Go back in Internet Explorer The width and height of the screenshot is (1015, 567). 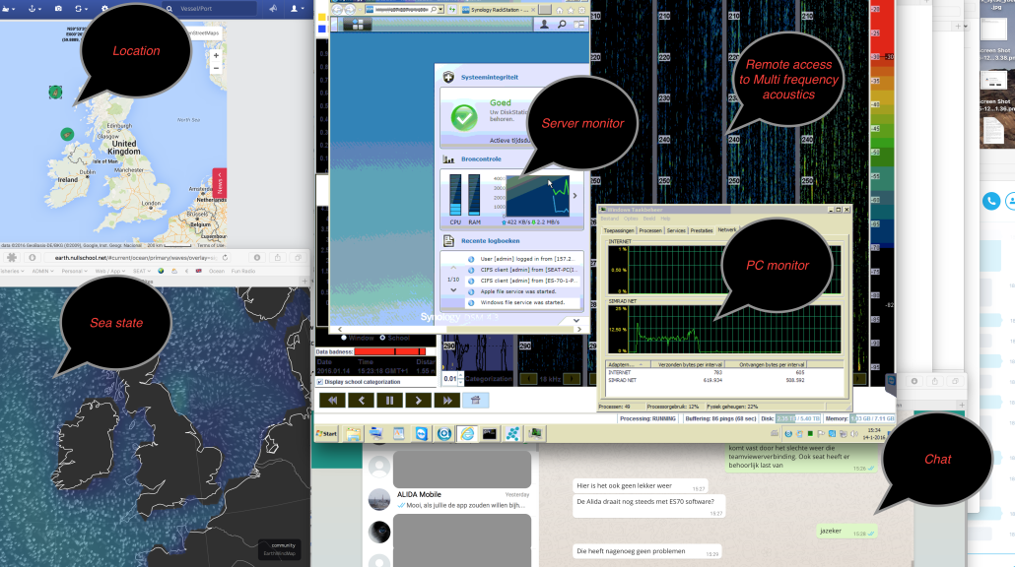click(x=338, y=10)
